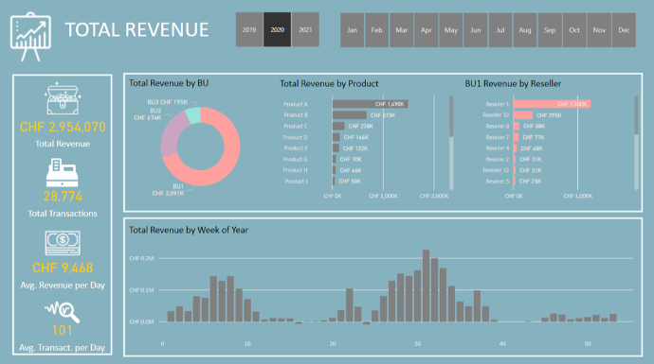Click the magnifier Avg. Transact. per Day icon
Viewport: 654px width, 364px height.
coord(63,312)
